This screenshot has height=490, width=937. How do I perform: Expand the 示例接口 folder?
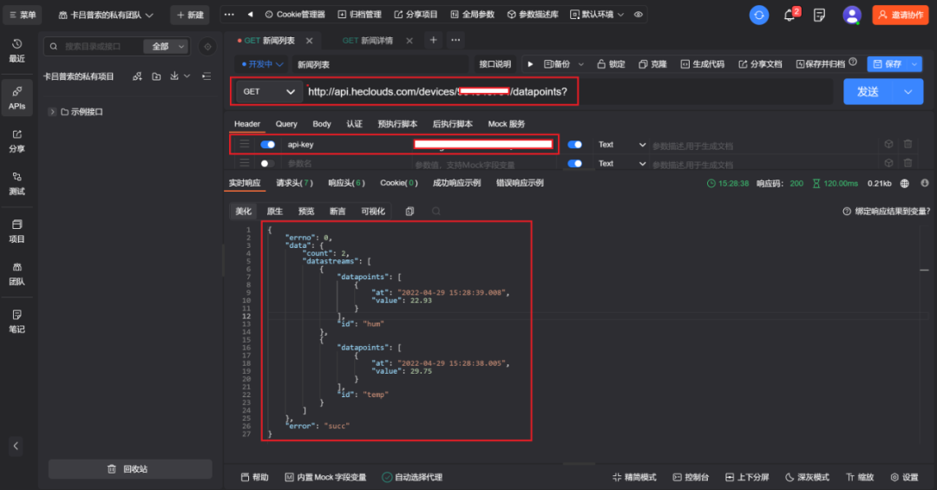[x=53, y=112]
